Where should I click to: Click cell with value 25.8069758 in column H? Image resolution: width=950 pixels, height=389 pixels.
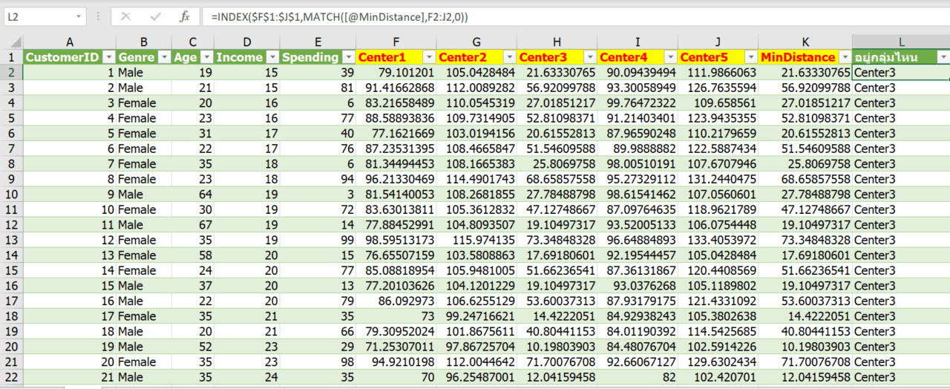pos(557,164)
